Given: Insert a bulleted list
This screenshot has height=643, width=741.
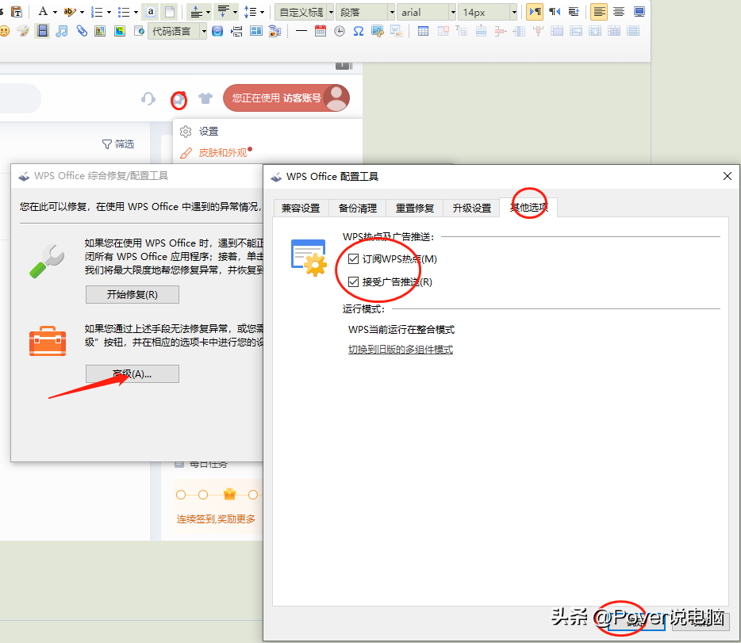Looking at the screenshot, I should (123, 12).
